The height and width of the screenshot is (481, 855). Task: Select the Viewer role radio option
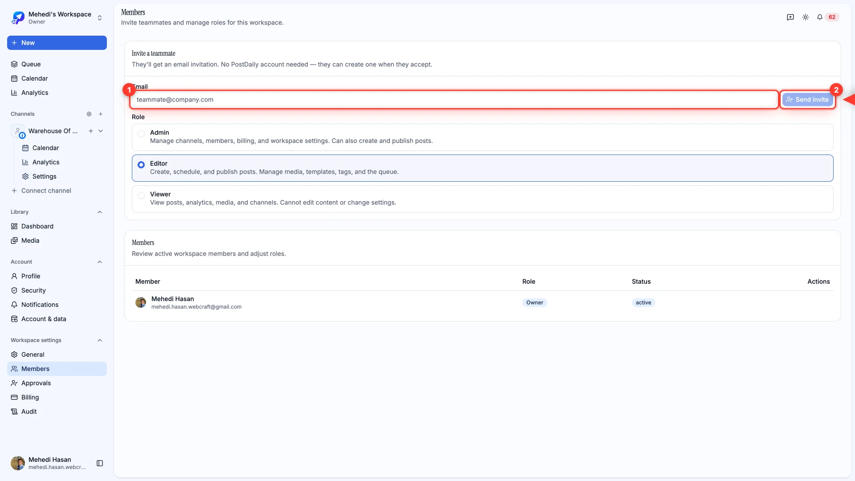141,195
